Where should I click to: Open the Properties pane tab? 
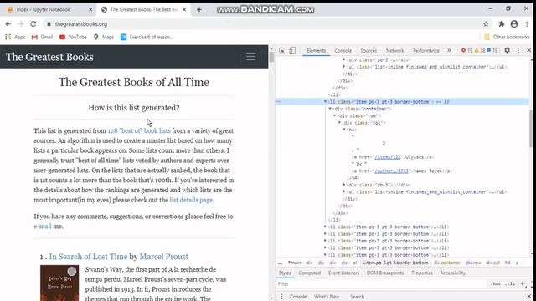click(x=422, y=273)
